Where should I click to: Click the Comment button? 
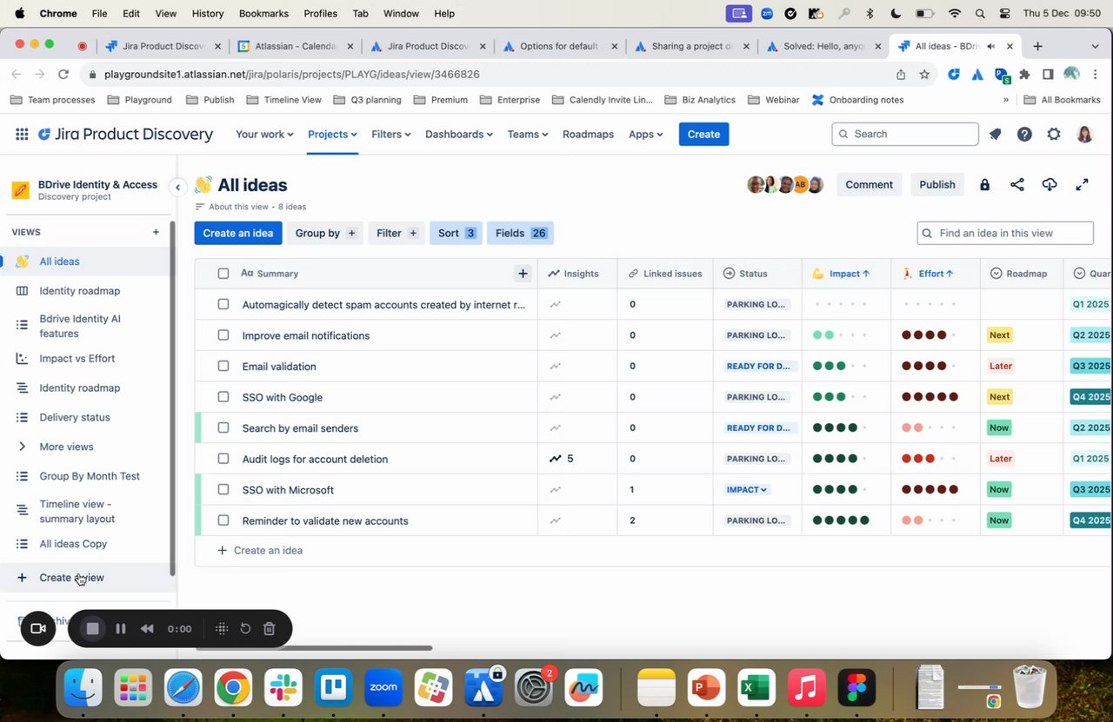click(x=869, y=184)
